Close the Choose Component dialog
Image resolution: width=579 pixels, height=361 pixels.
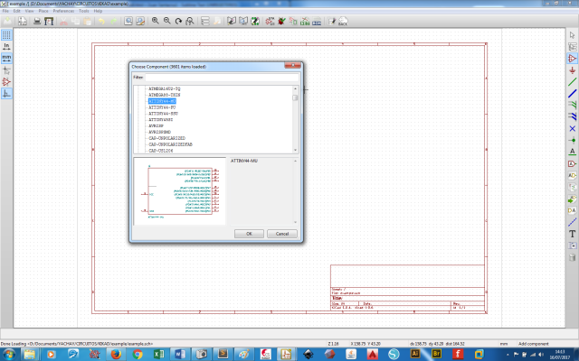[293, 65]
